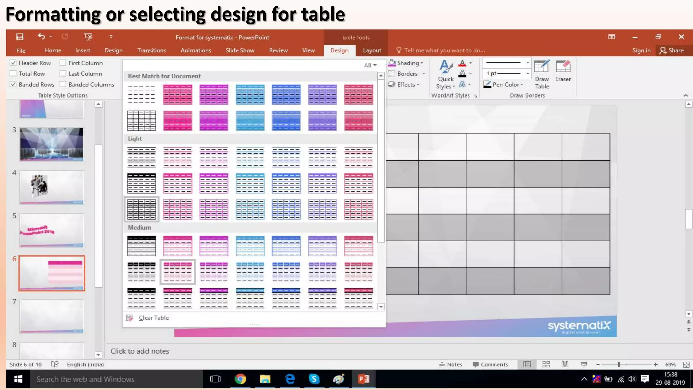This screenshot has width=693, height=390.
Task: Open the Comments pane button
Action: [x=490, y=364]
